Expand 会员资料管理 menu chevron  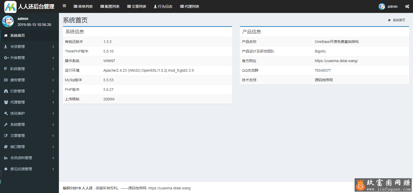tap(53, 158)
